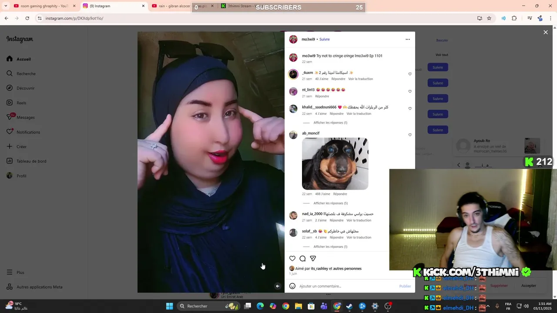
Task: Show autres personnes who liked
Action: [347, 269]
